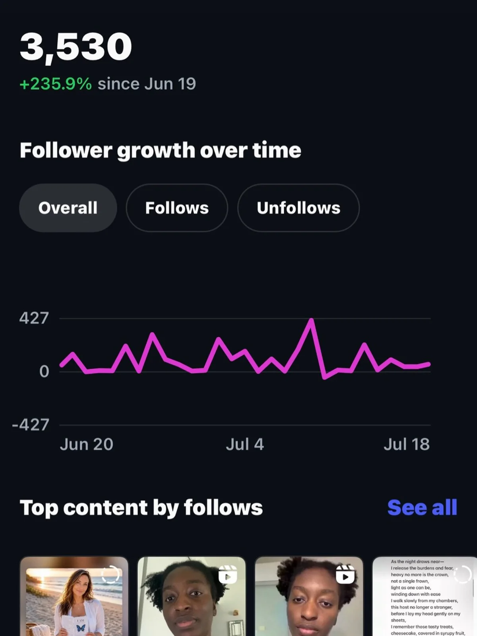This screenshot has width=477, height=636.
Task: Tap the Follower growth over time heading
Action: (x=161, y=151)
